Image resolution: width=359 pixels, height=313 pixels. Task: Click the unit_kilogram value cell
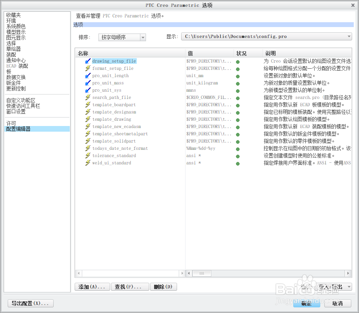pyautogui.click(x=202, y=83)
